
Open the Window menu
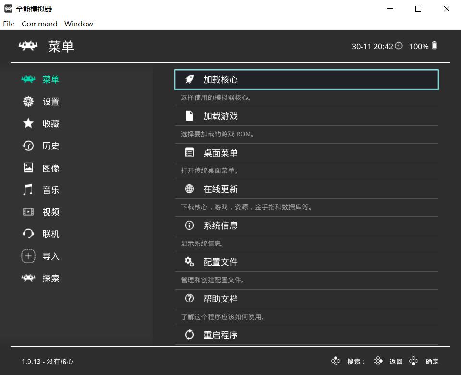click(78, 24)
